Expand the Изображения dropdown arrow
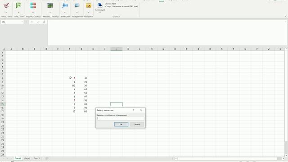Screen dimensions: 288x162 pyautogui.click(x=77, y=13)
